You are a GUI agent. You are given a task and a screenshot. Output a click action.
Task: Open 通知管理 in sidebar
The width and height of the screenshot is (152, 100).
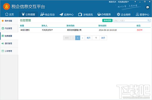click(9, 43)
